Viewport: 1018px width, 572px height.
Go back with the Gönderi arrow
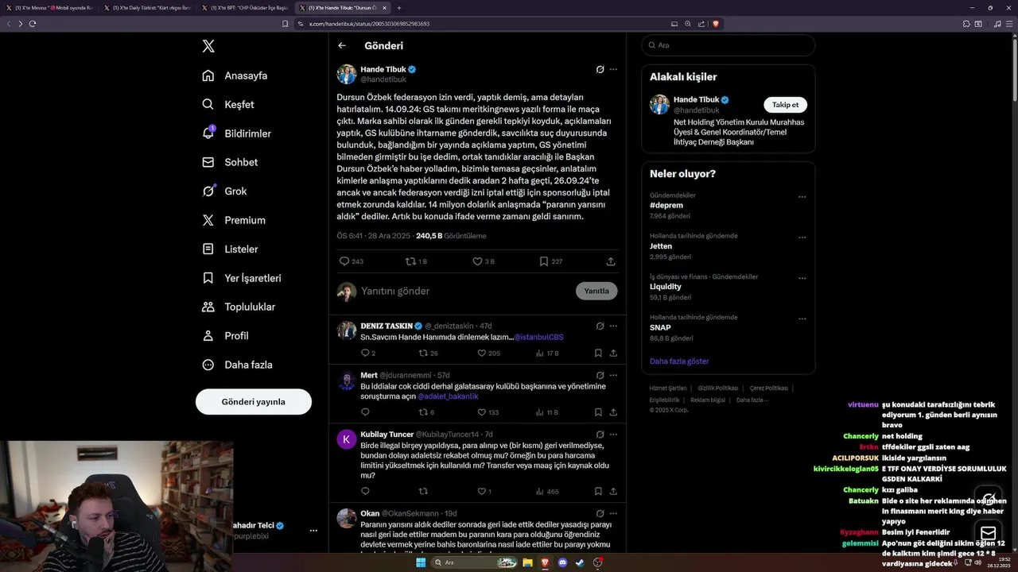pos(342,46)
